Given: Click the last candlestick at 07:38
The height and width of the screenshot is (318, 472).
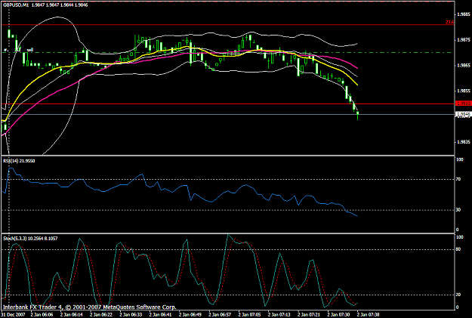Looking at the screenshot, I should (x=358, y=114).
